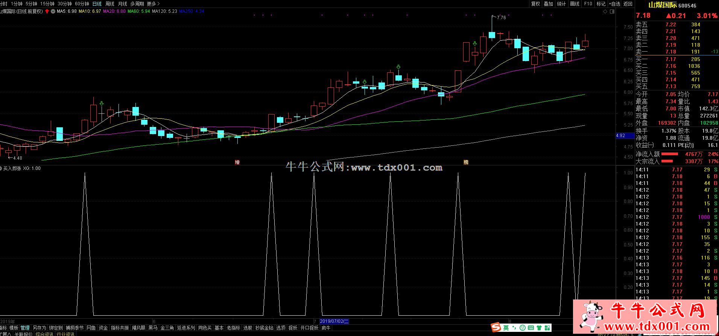Click the 叠加 overlay button

click(x=549, y=4)
